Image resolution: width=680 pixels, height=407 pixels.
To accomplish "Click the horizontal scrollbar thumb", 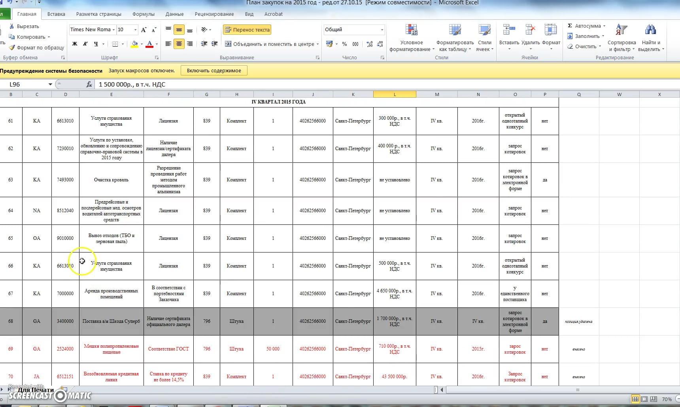I will coord(577,390).
